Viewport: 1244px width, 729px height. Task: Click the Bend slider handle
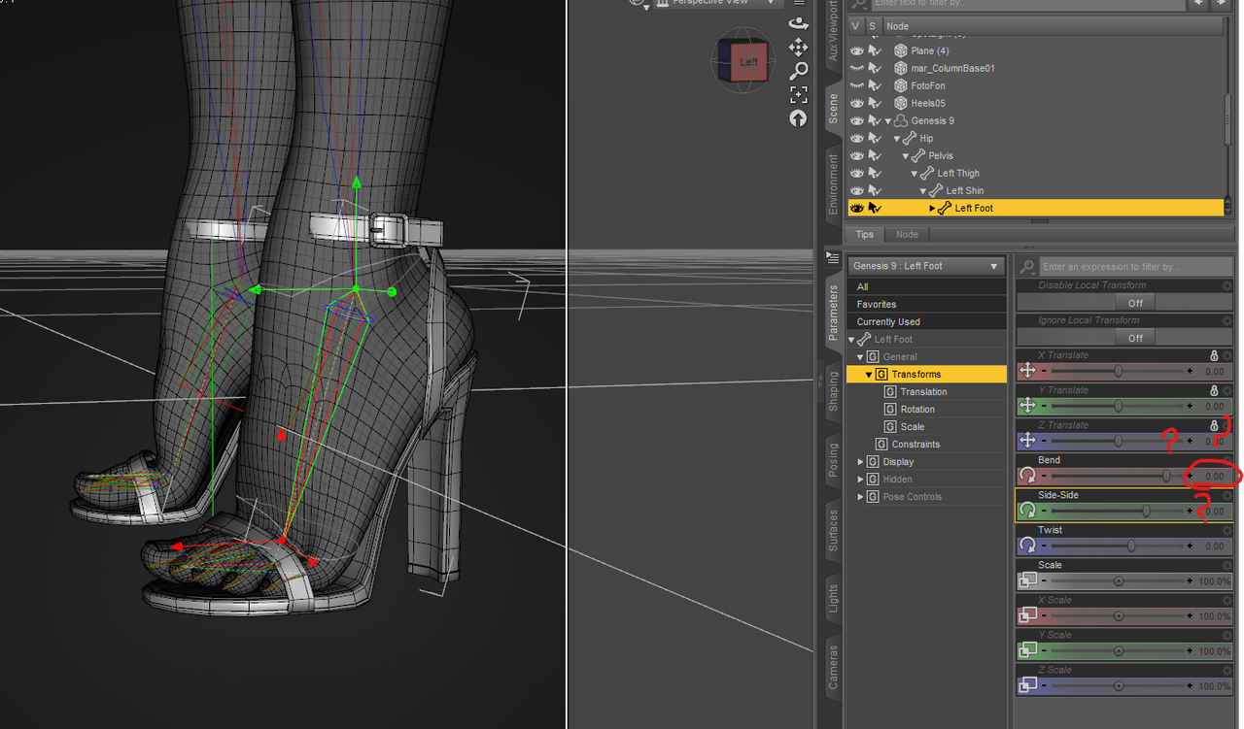(x=1166, y=476)
